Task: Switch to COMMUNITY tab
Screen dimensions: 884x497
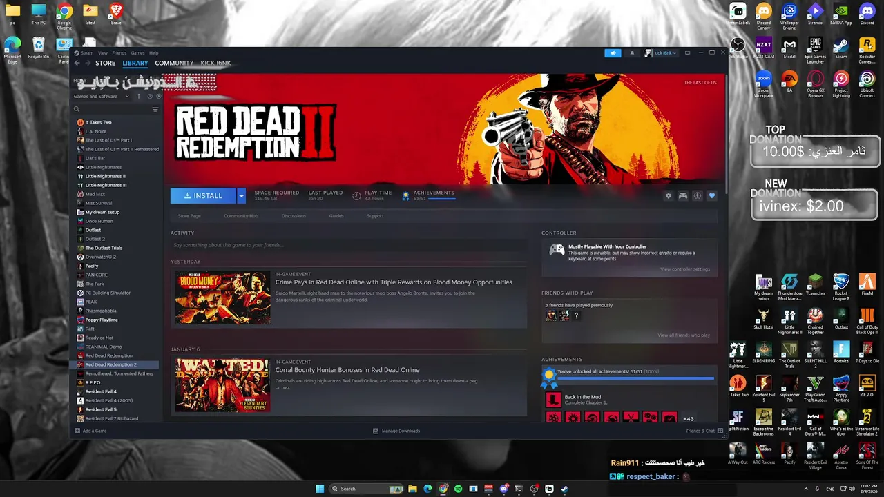Action: pyautogui.click(x=174, y=63)
